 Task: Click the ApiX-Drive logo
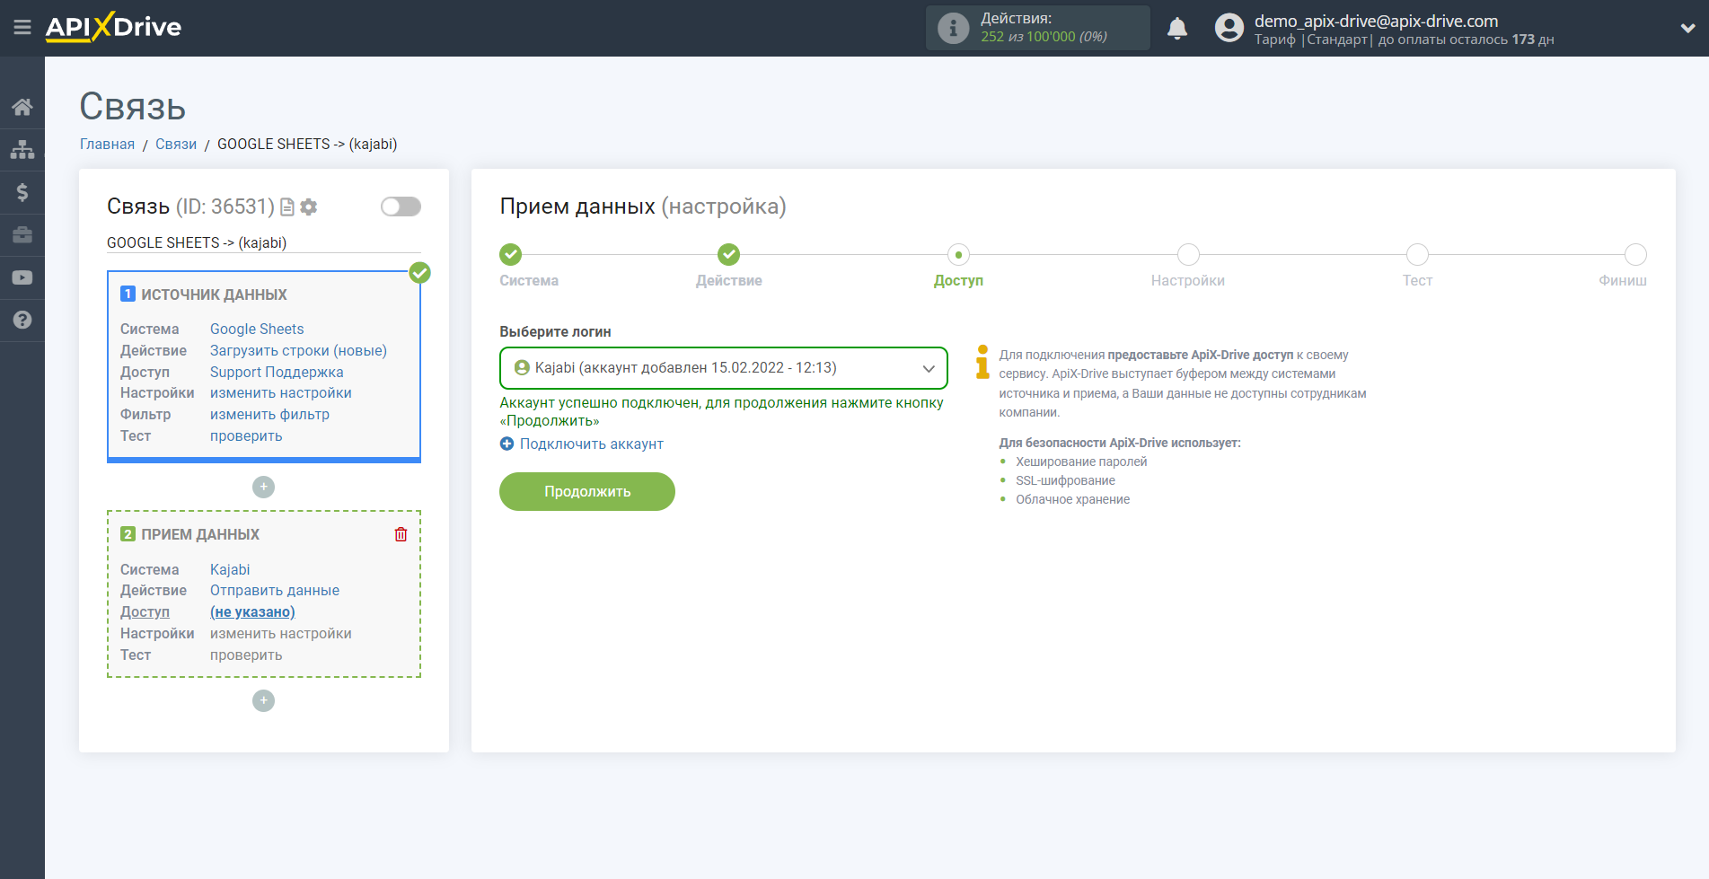coord(113,27)
